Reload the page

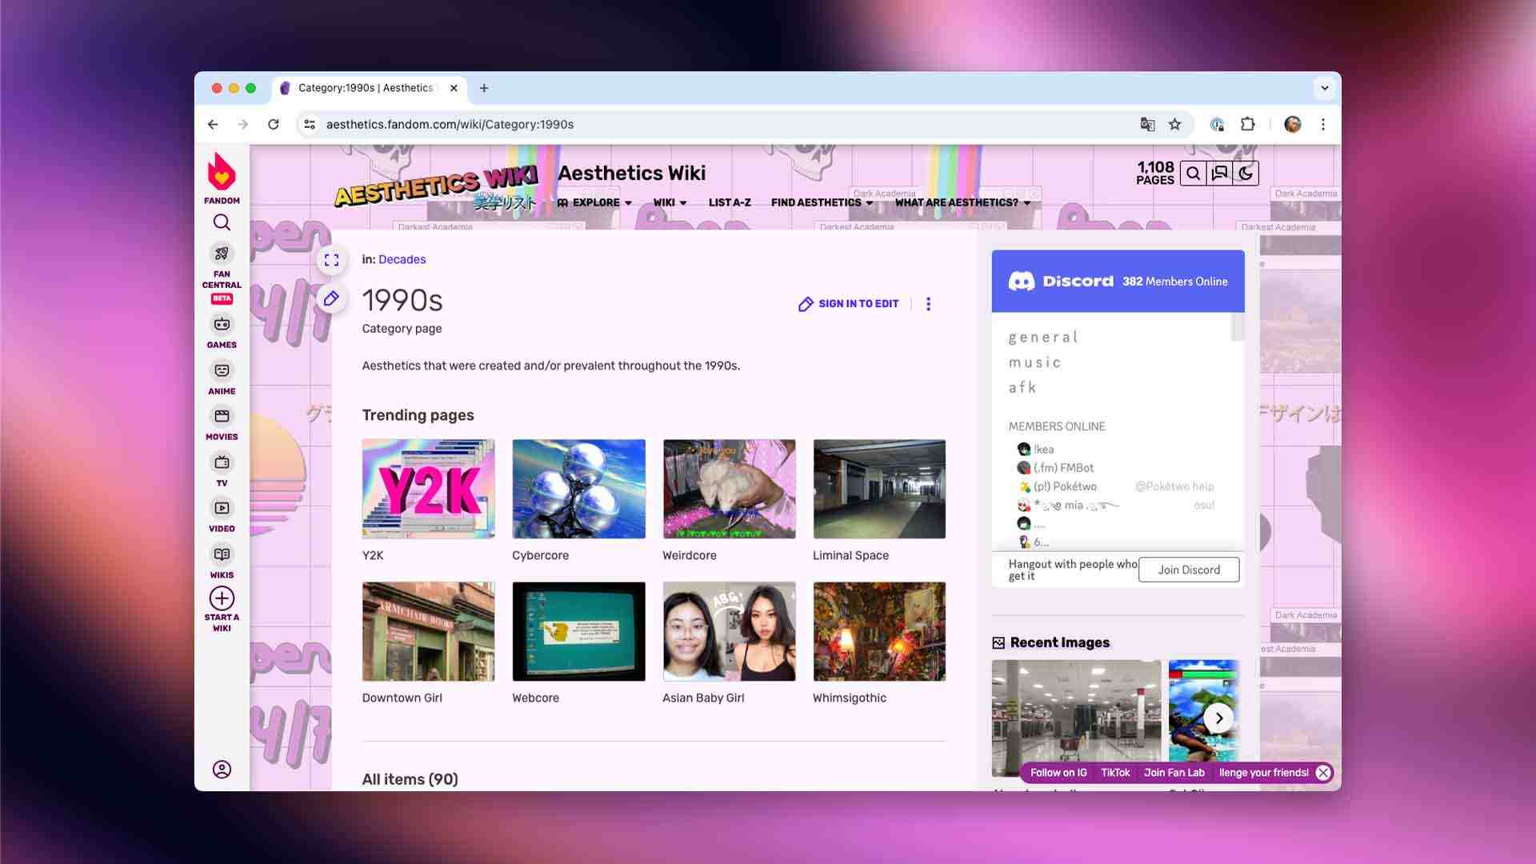274,124
